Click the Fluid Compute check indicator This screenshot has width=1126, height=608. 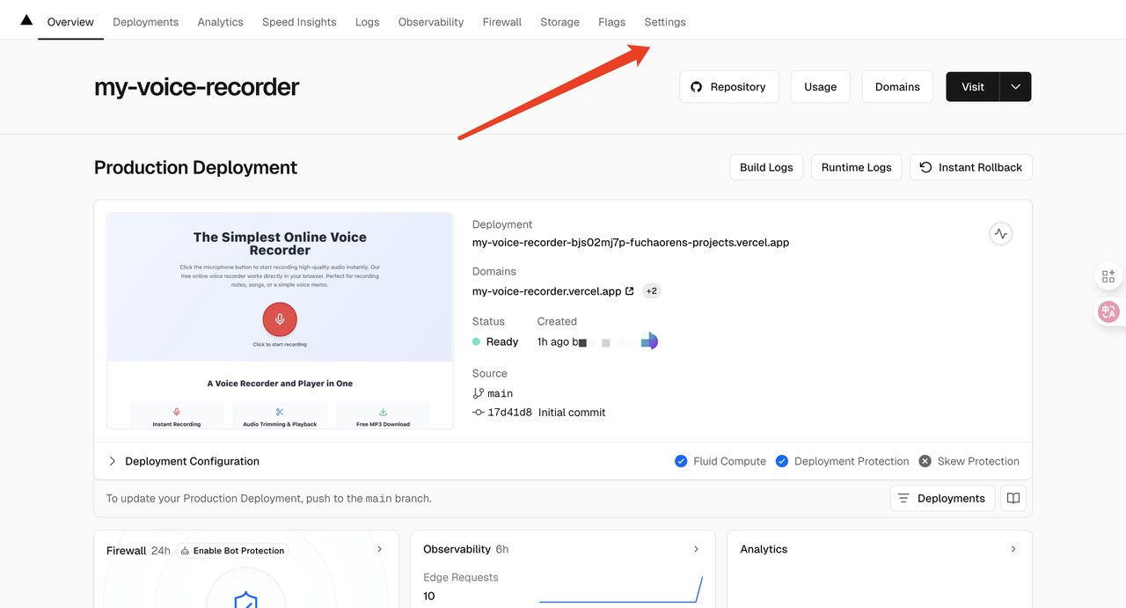[681, 461]
